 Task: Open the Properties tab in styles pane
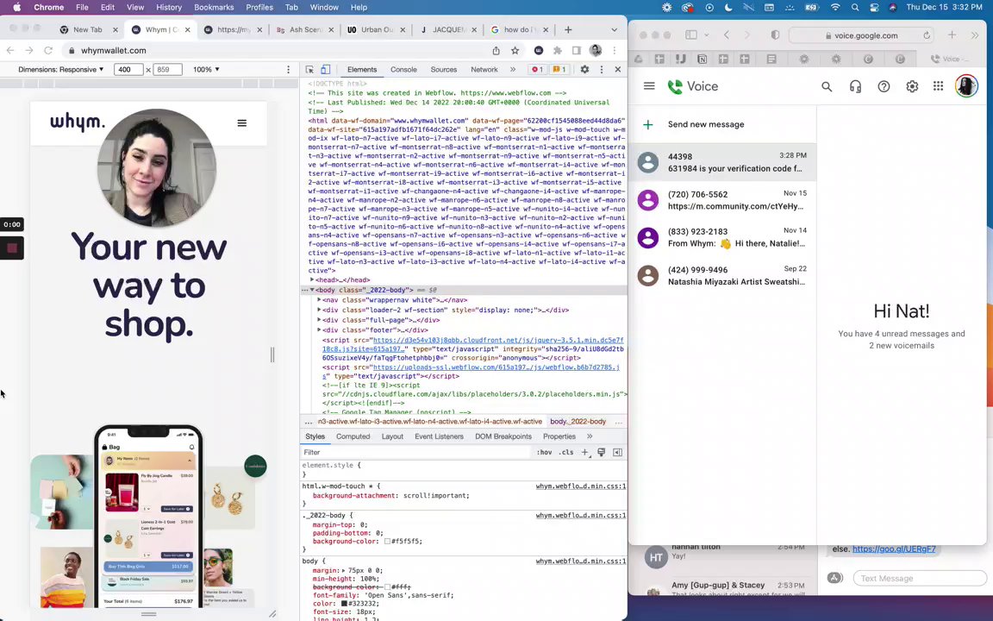tap(559, 436)
